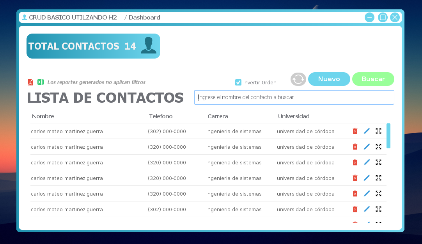Edit the contact in the sixth table row
422x244 pixels.
[367, 209]
